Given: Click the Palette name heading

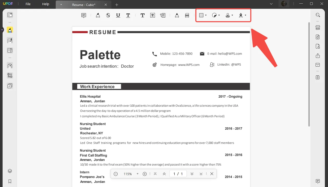Looking at the screenshot, I should (100, 55).
